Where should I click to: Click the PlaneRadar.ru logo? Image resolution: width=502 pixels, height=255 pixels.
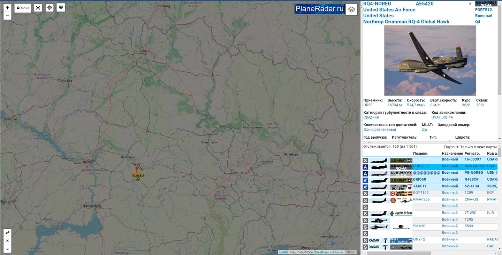point(319,9)
